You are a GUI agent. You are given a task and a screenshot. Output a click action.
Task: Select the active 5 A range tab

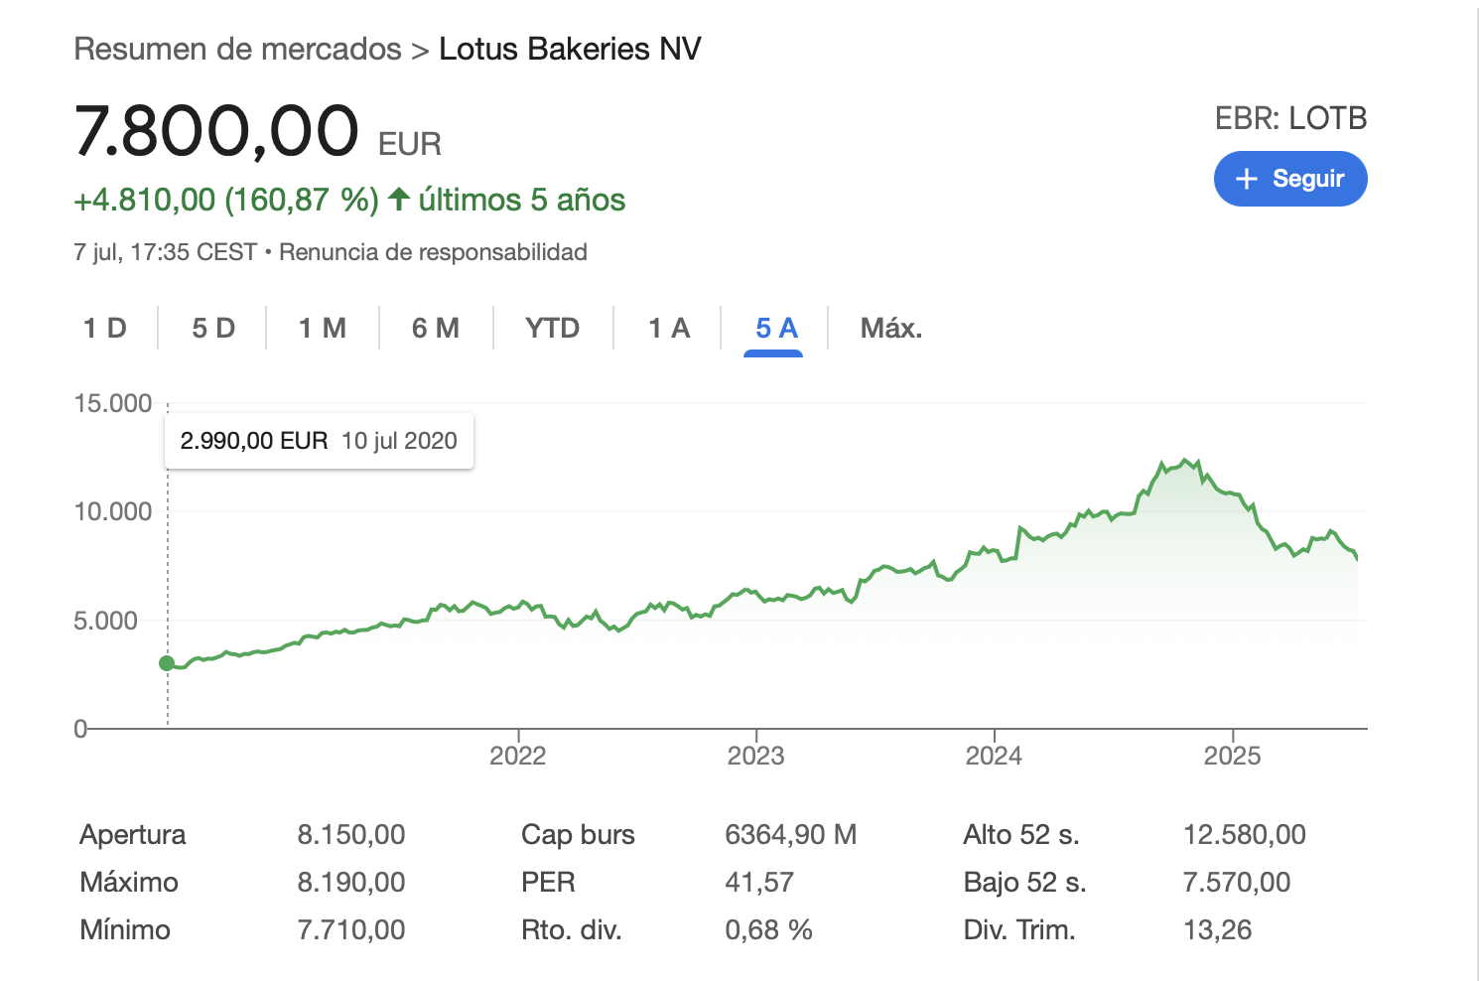(776, 329)
